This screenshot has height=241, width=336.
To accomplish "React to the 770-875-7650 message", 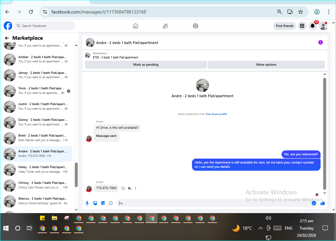I will (x=123, y=188).
